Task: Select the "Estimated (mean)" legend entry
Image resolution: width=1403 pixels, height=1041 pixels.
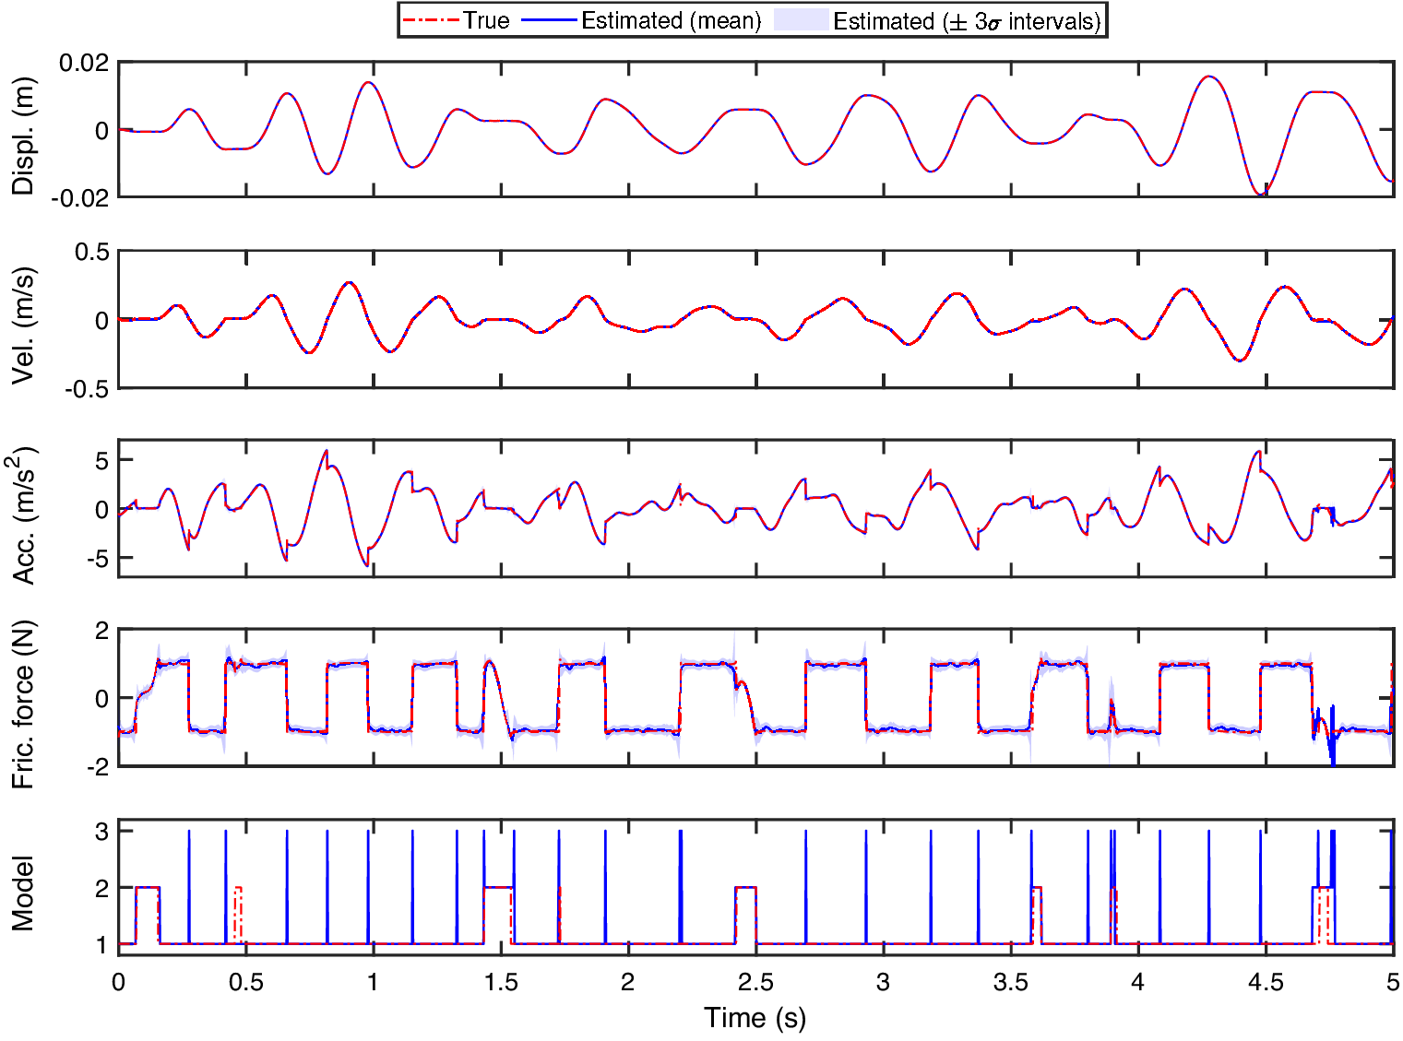Action: (671, 20)
